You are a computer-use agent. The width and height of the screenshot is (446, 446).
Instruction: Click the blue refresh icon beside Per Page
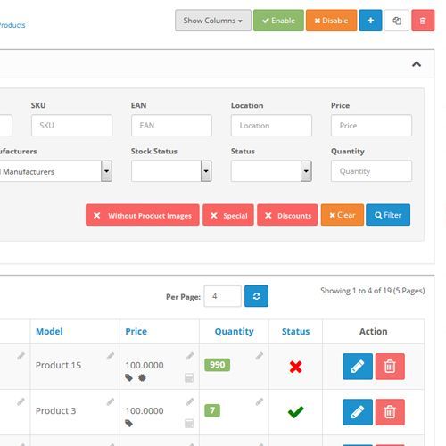(x=256, y=296)
